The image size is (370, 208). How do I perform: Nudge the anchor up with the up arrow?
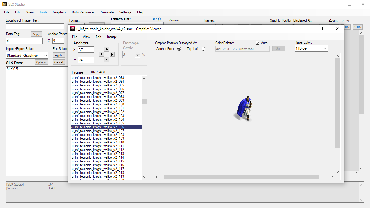[106, 49]
